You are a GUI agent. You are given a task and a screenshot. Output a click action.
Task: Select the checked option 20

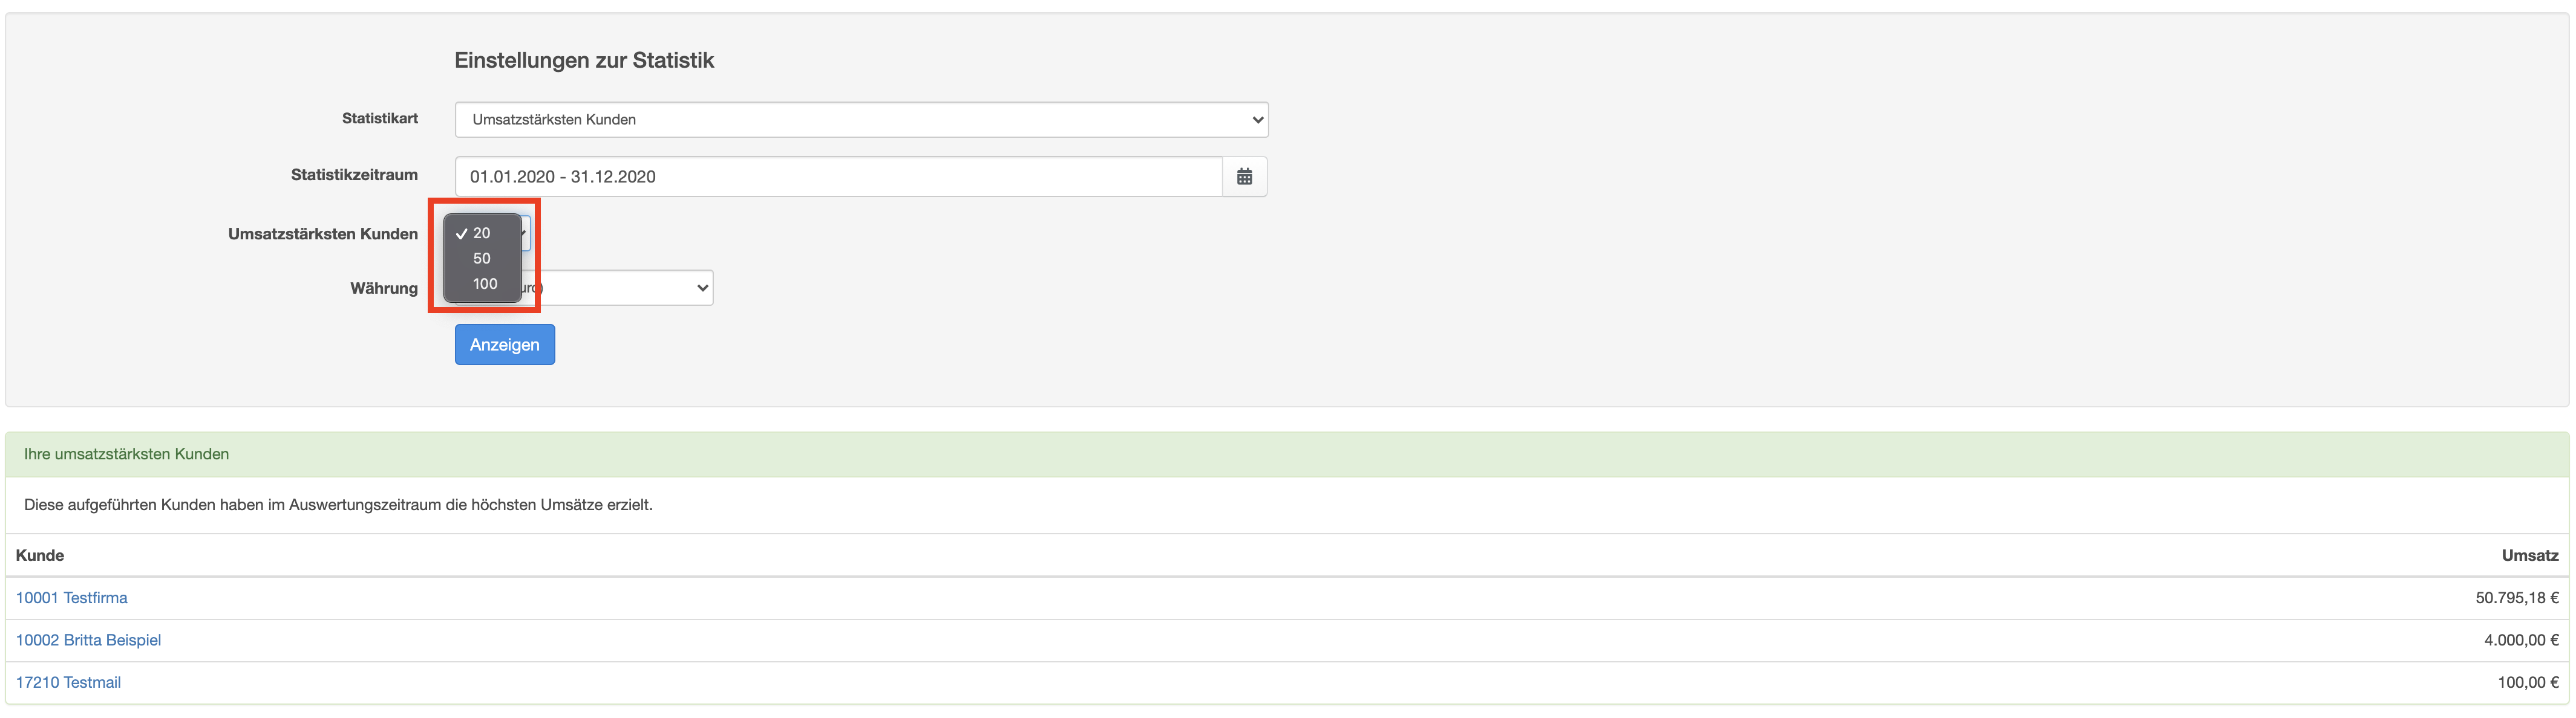482,233
